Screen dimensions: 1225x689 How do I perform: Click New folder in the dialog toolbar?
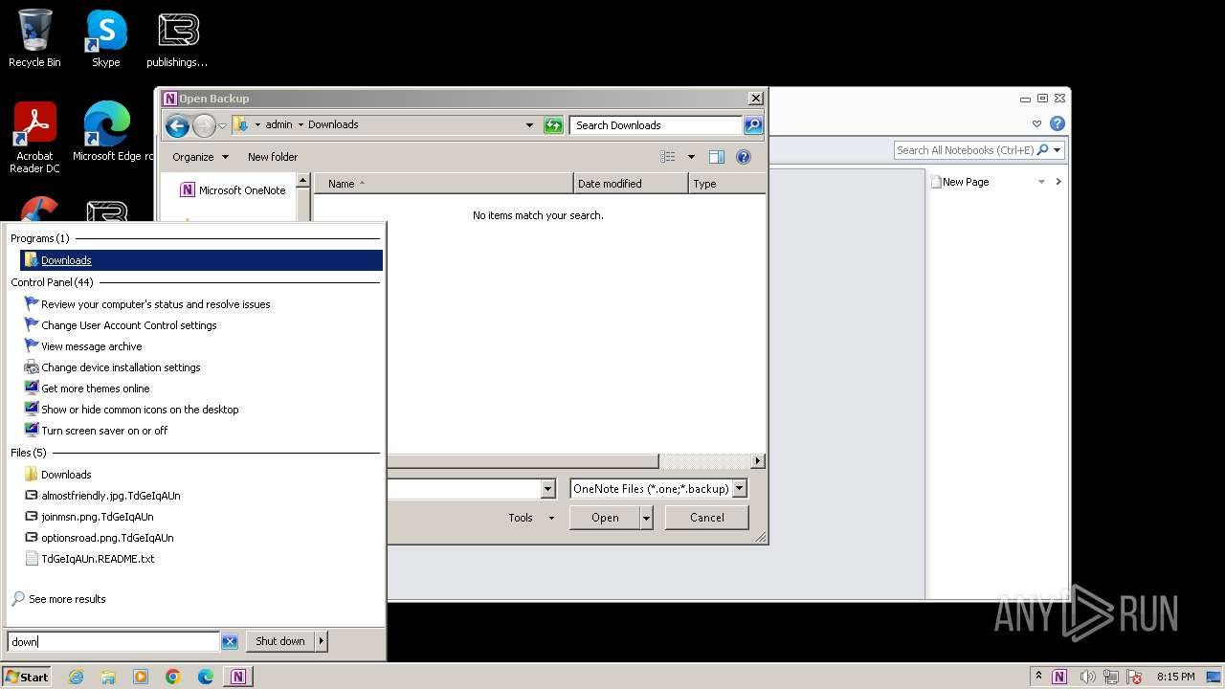273,157
